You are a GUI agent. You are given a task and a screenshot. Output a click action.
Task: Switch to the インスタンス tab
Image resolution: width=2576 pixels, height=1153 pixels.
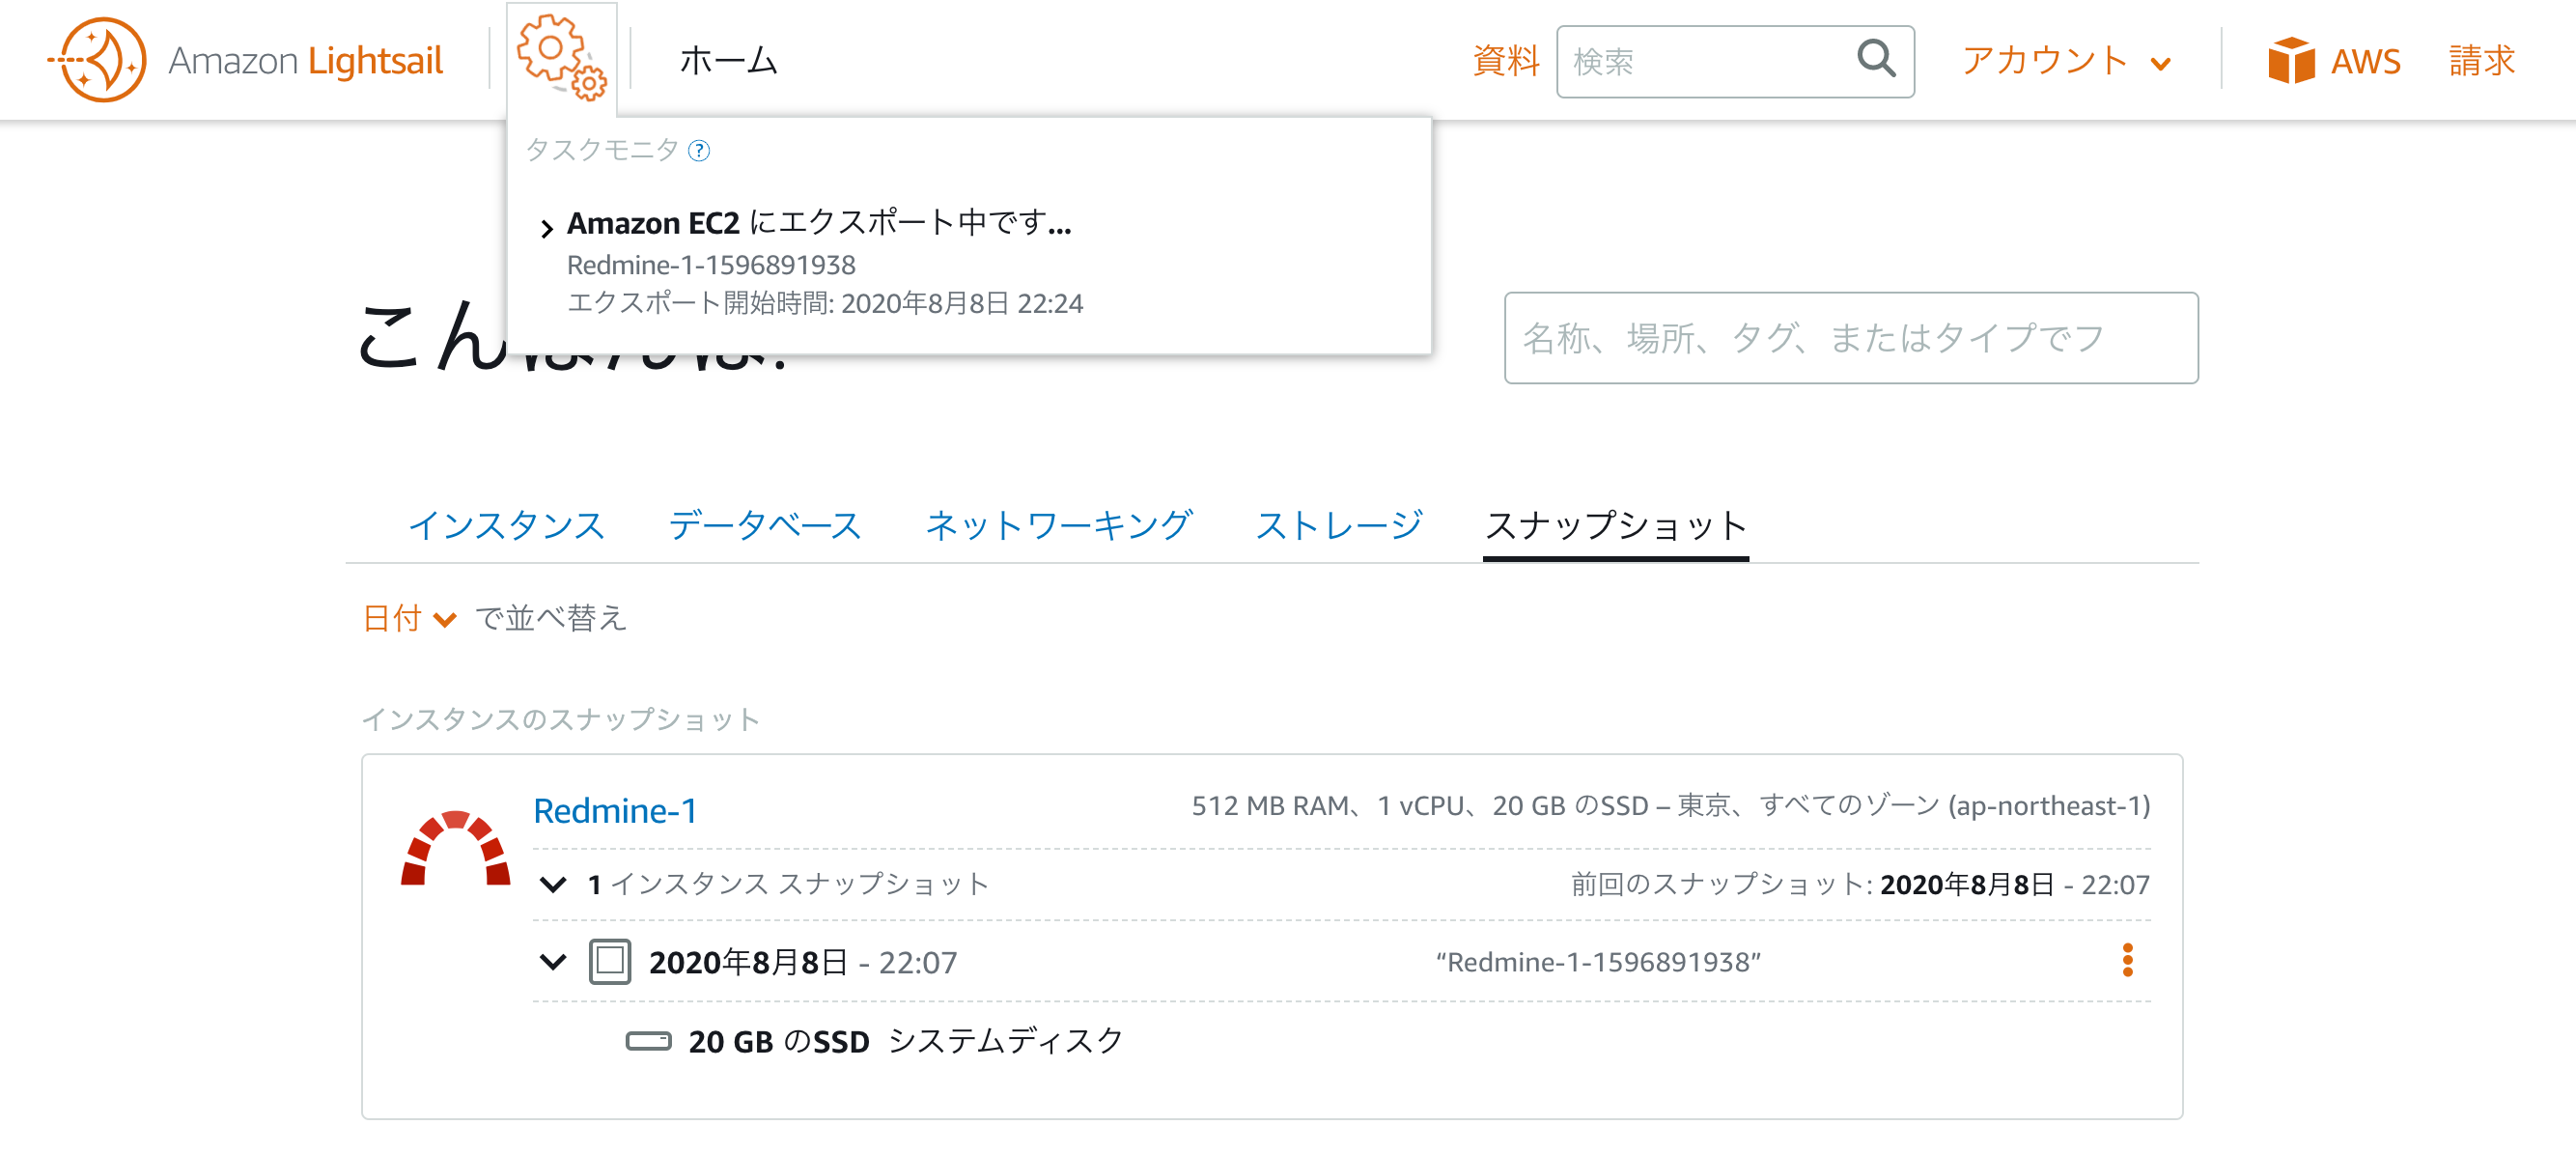coord(506,525)
